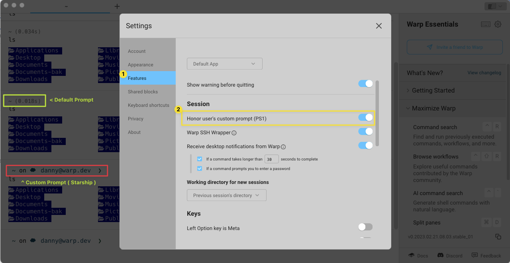The height and width of the screenshot is (263, 510).
Task: Open keyboard shortcuts from Warp Essentials header
Action: [x=486, y=24]
